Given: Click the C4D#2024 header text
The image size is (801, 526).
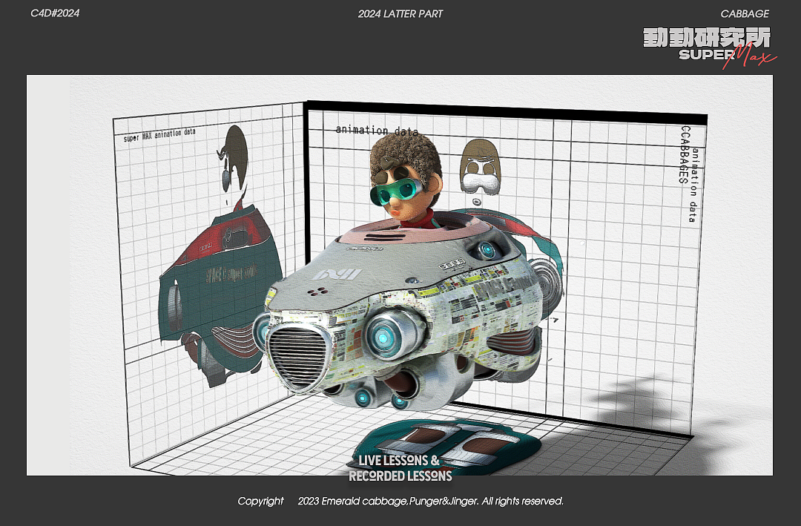Looking at the screenshot, I should coord(55,13).
